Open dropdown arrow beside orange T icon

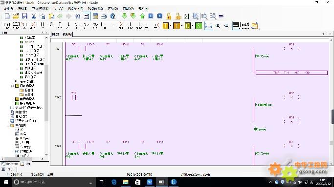[x=181, y=26]
